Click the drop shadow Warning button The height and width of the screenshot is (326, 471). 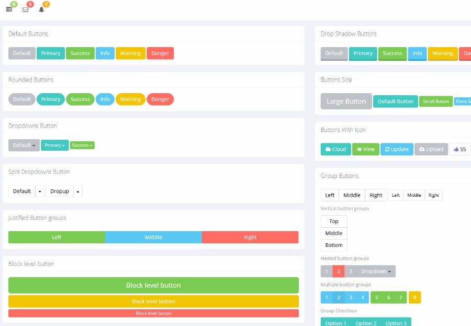(x=443, y=53)
